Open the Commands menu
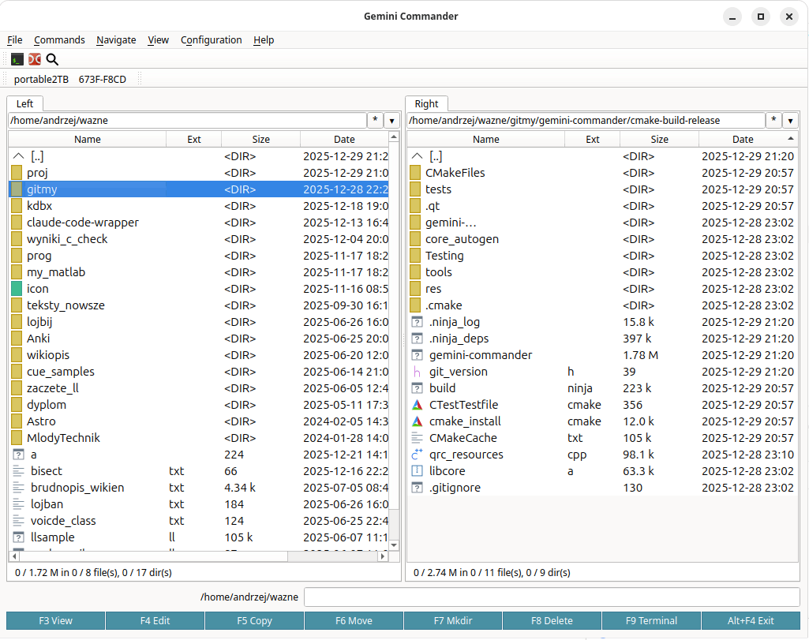 59,40
